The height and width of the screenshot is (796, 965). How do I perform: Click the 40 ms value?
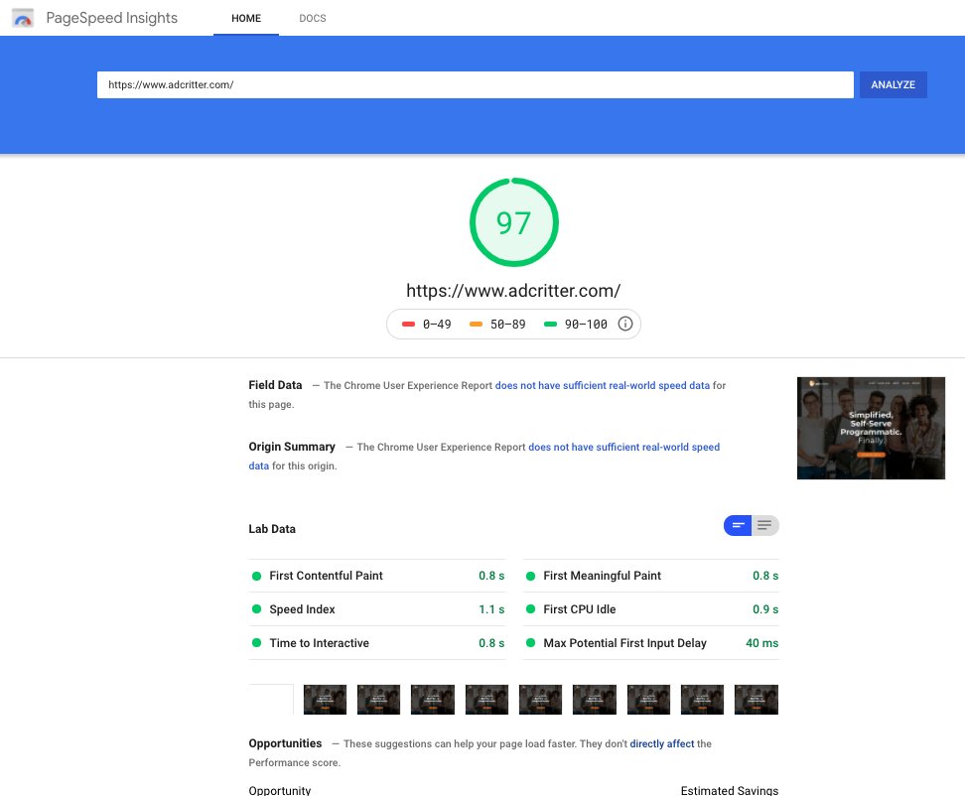click(x=761, y=643)
